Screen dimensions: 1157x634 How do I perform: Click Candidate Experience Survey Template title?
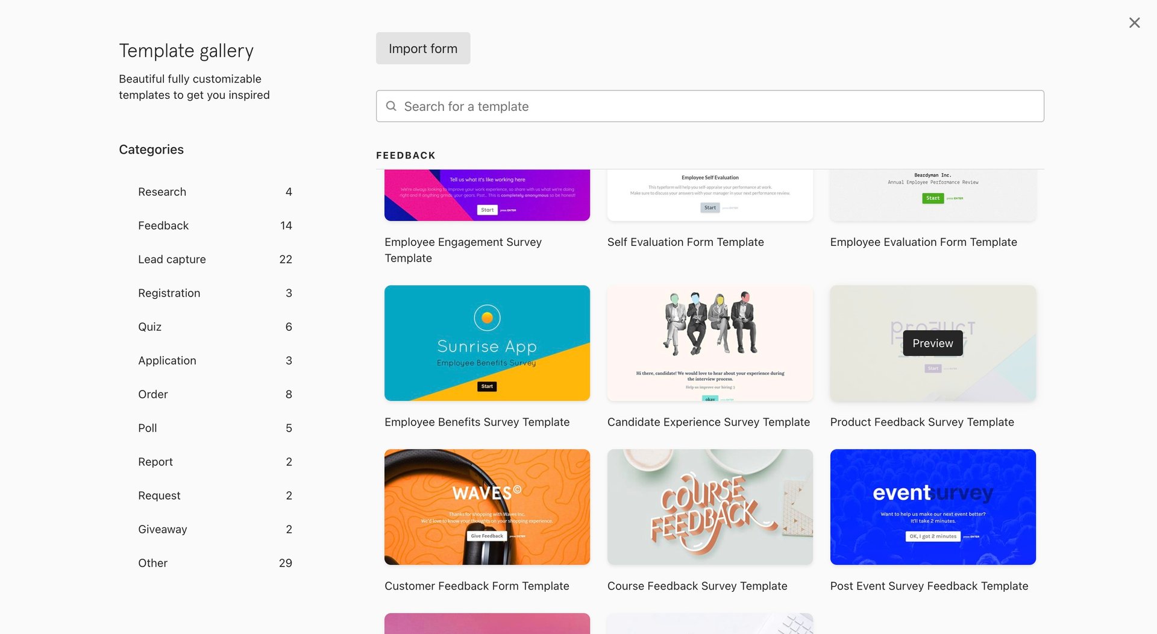pyautogui.click(x=708, y=422)
